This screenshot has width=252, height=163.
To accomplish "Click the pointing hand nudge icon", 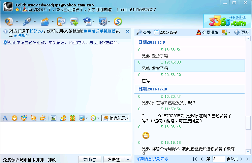I will pyautogui.click(x=42, y=118).
